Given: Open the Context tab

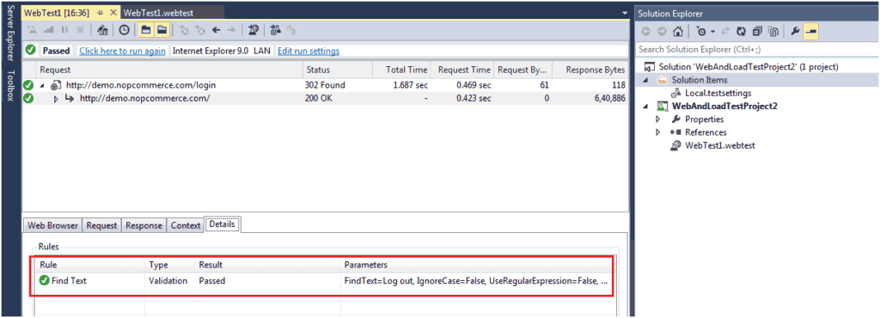Looking at the screenshot, I should (186, 225).
